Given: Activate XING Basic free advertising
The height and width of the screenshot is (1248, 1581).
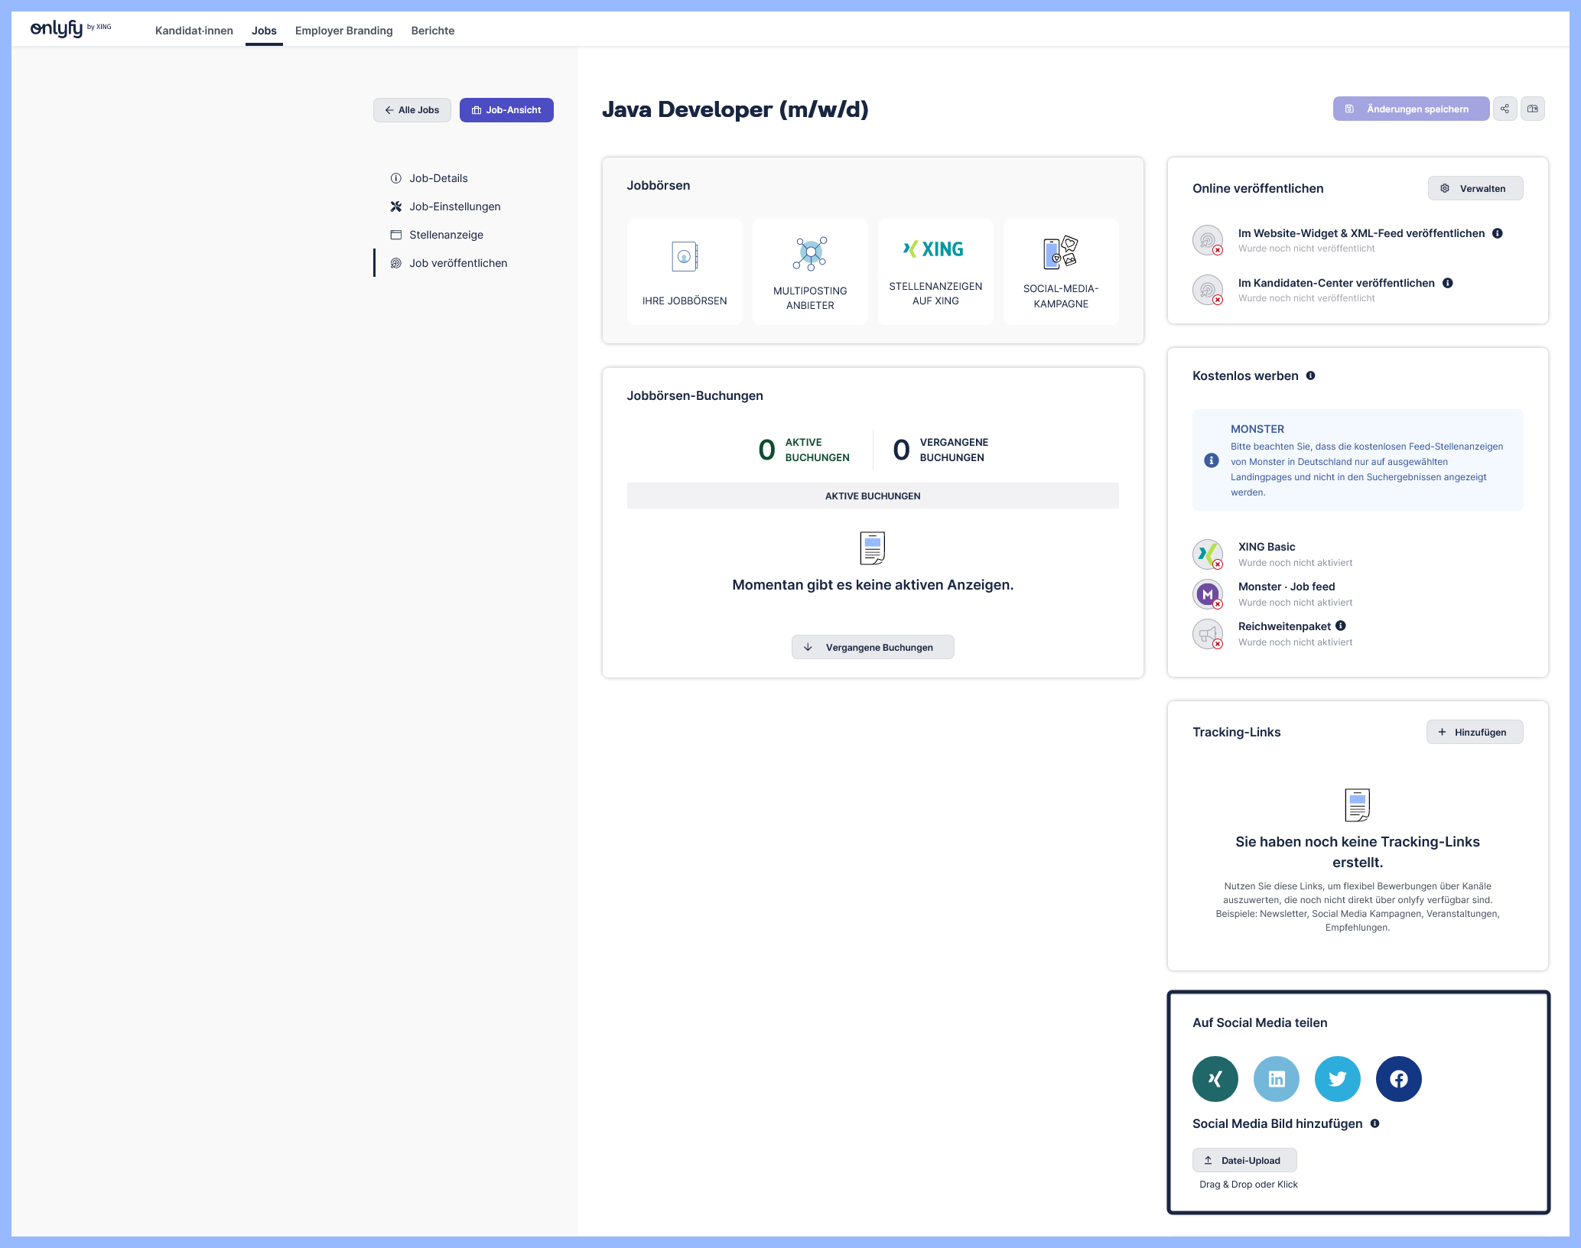Looking at the screenshot, I should [1208, 554].
